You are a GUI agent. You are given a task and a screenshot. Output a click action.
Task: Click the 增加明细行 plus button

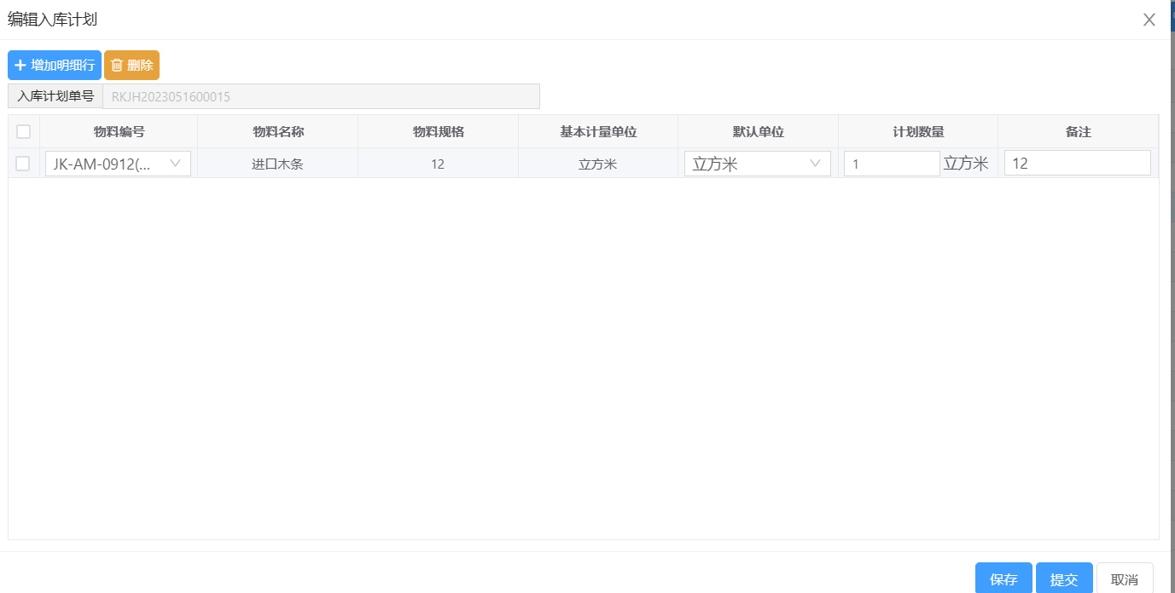(55, 65)
